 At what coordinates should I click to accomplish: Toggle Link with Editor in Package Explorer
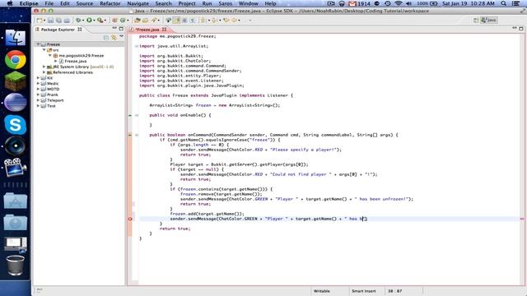[114, 38]
